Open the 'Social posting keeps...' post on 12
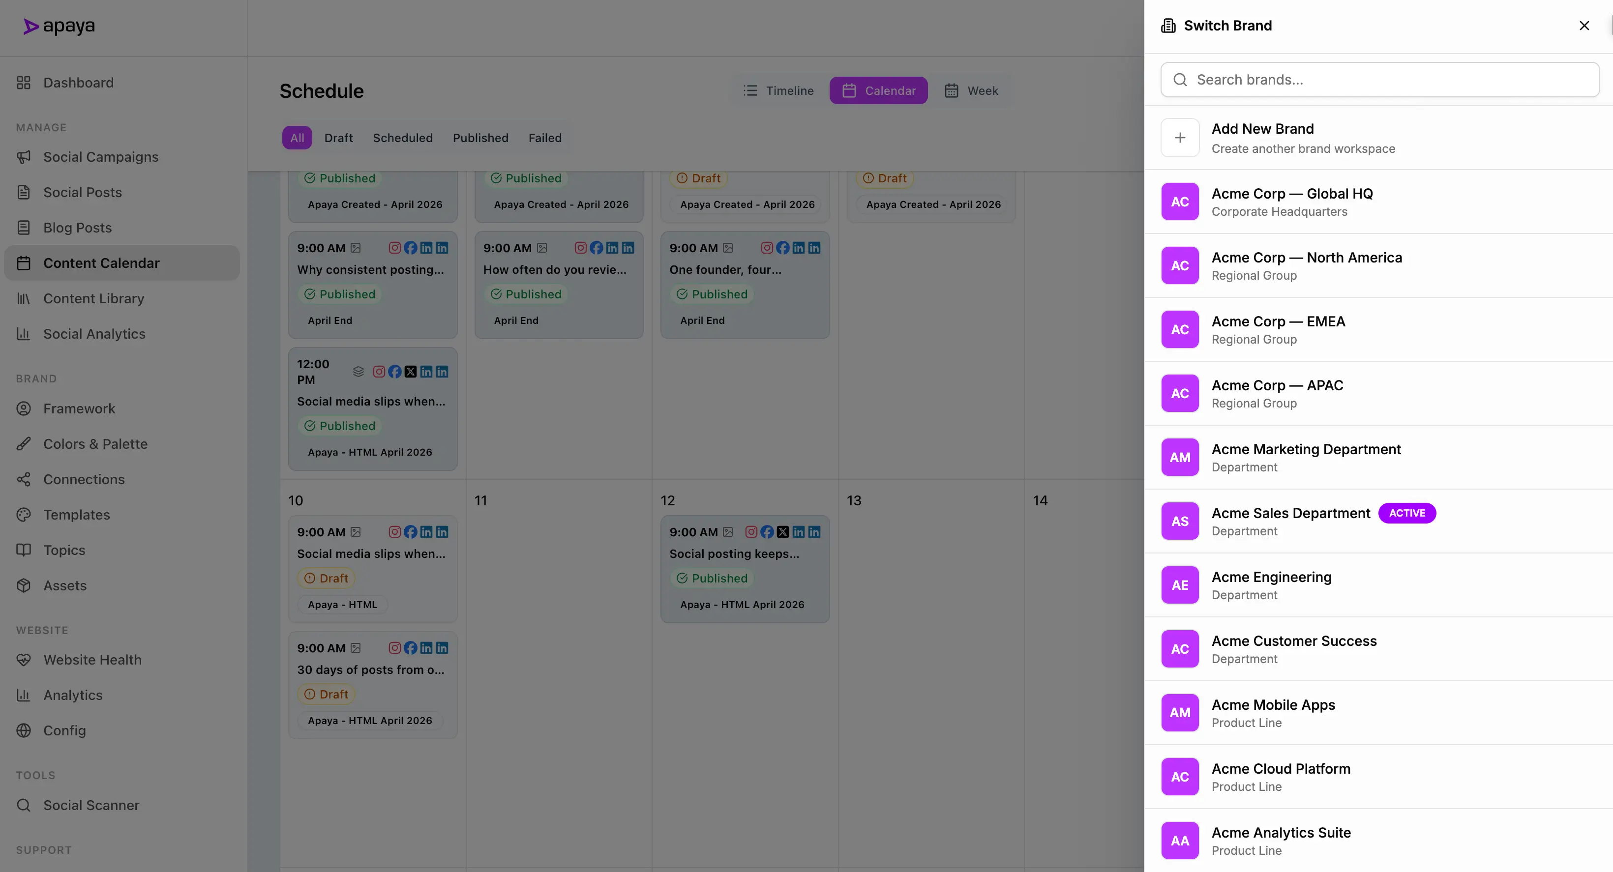Image resolution: width=1613 pixels, height=872 pixels. [745, 569]
